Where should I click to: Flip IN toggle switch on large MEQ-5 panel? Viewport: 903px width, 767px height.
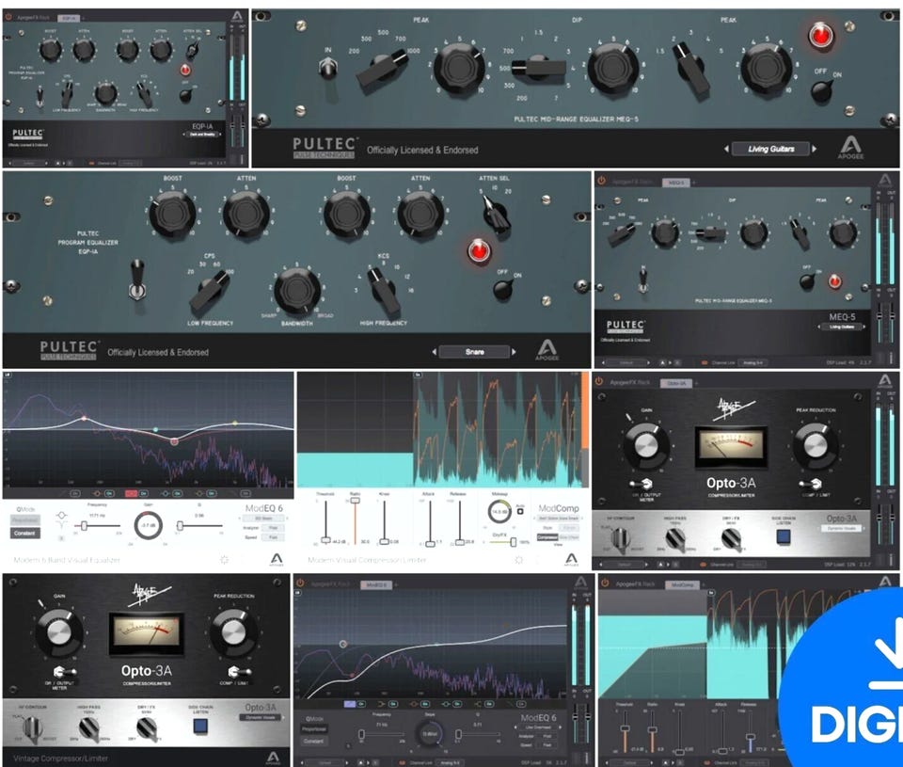327,69
